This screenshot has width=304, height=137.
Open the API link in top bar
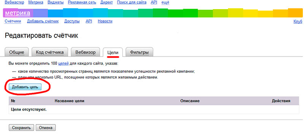(x=154, y=3)
